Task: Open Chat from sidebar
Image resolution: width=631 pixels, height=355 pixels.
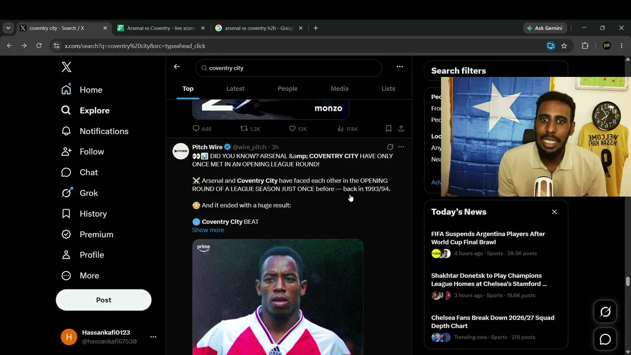Action: pyautogui.click(x=79, y=173)
